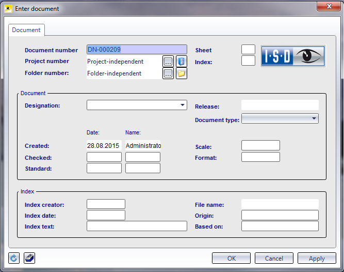
Task: Click the Document number field
Action: (137, 50)
